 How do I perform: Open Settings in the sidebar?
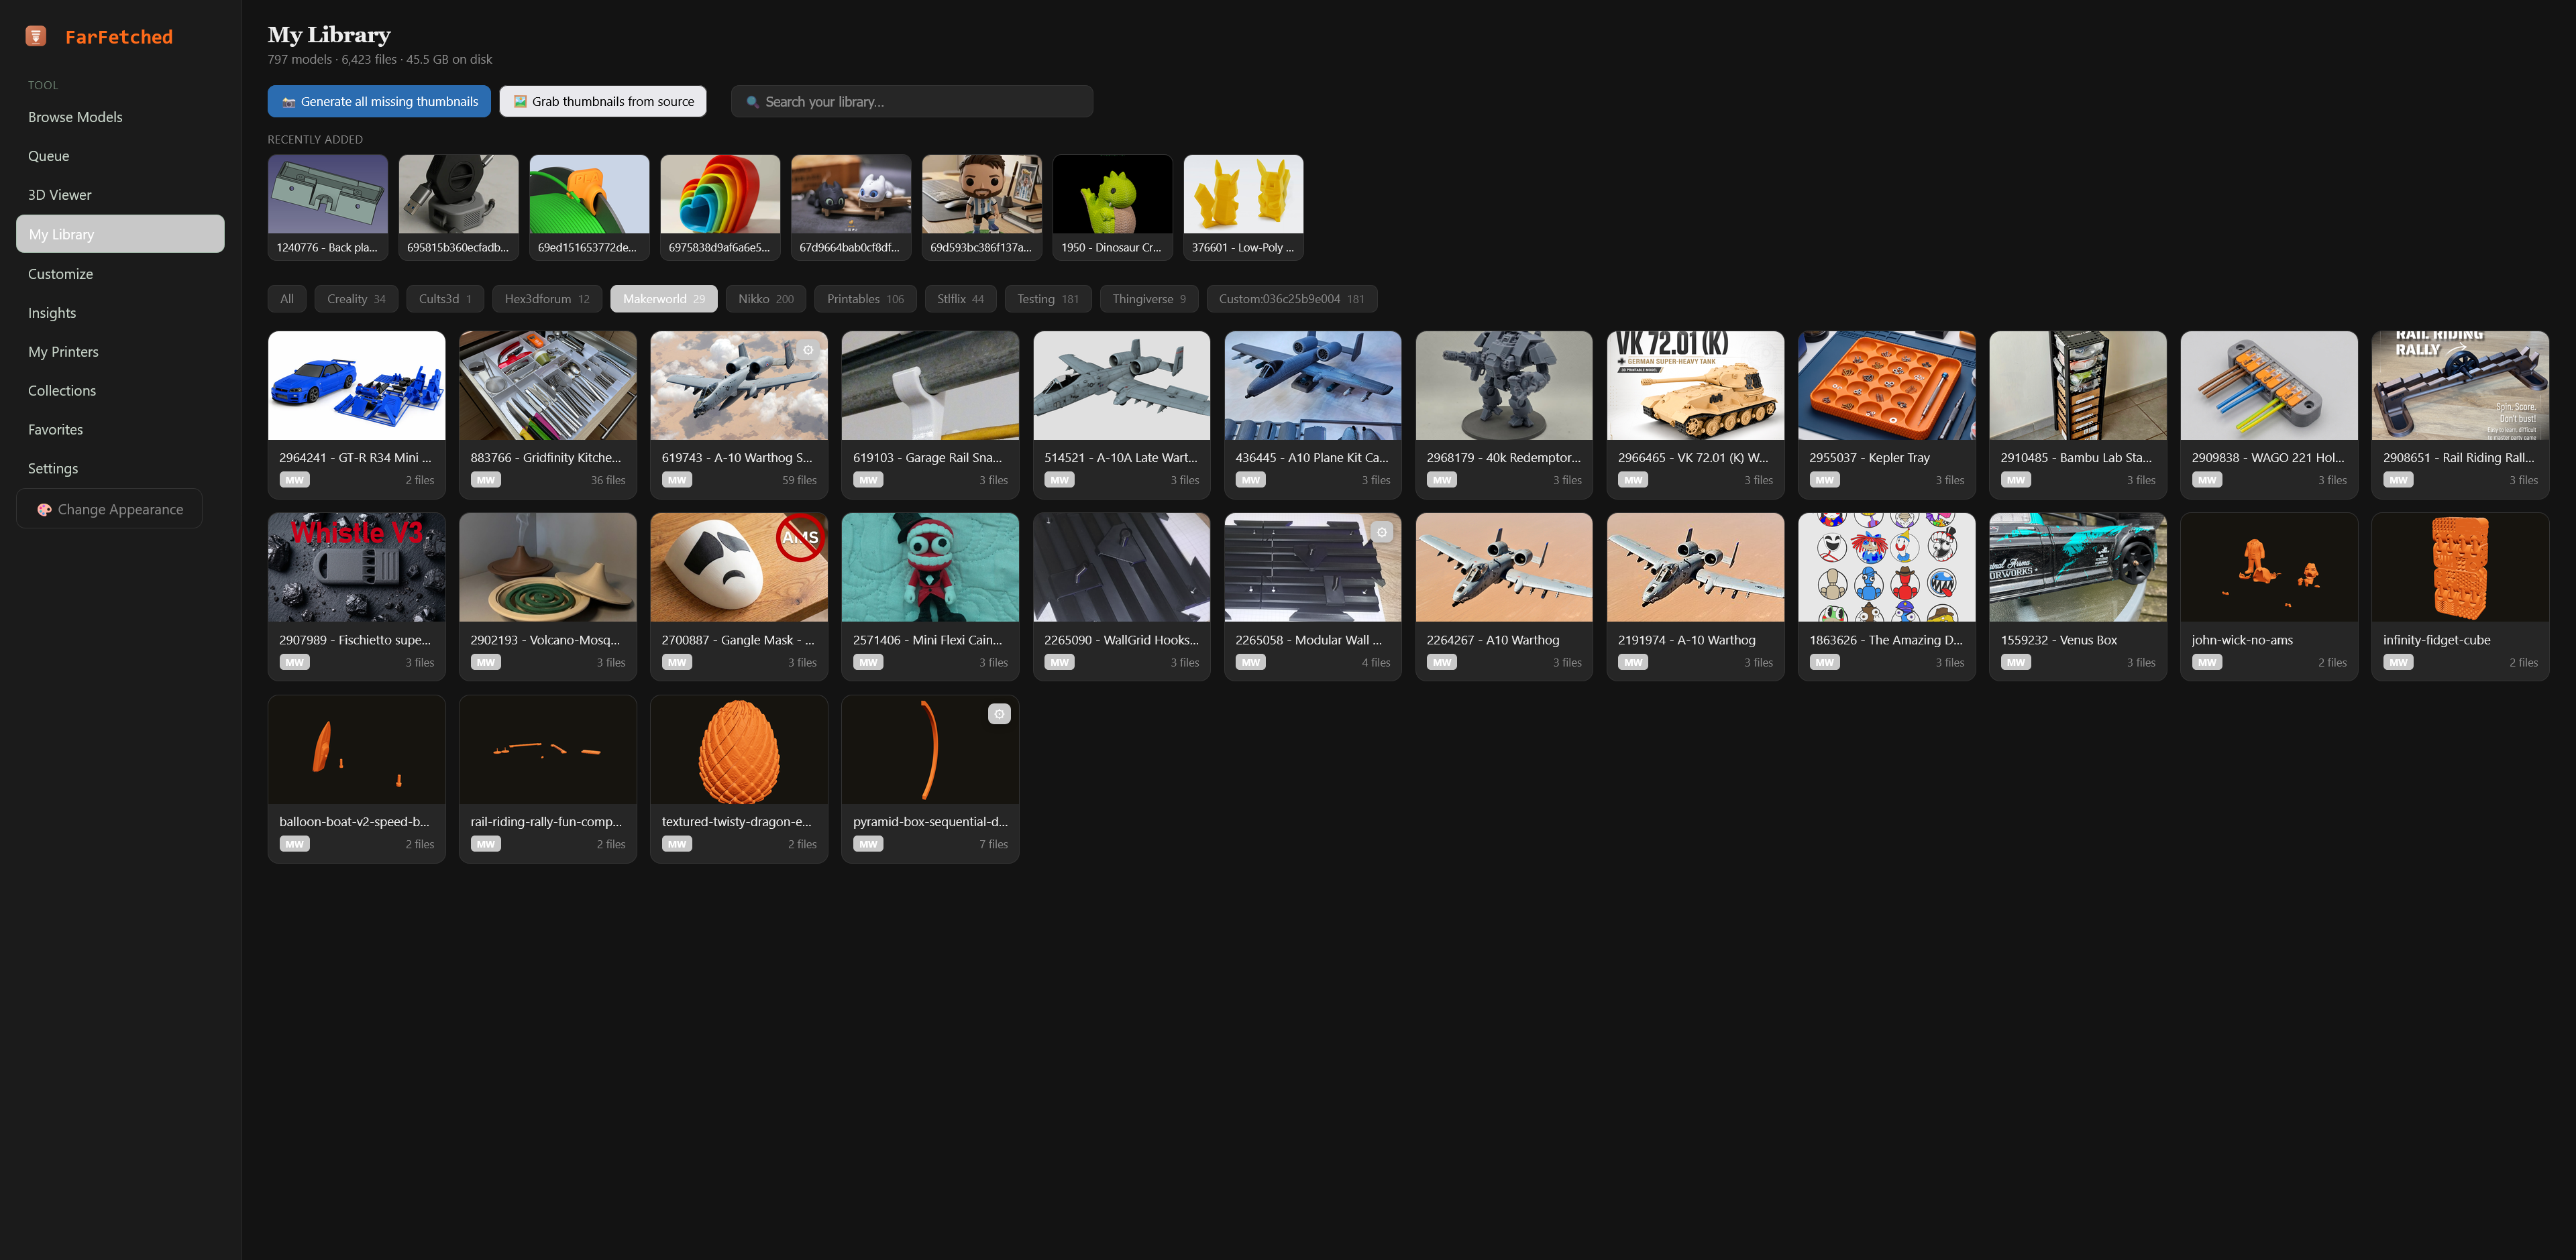[x=120, y=469]
